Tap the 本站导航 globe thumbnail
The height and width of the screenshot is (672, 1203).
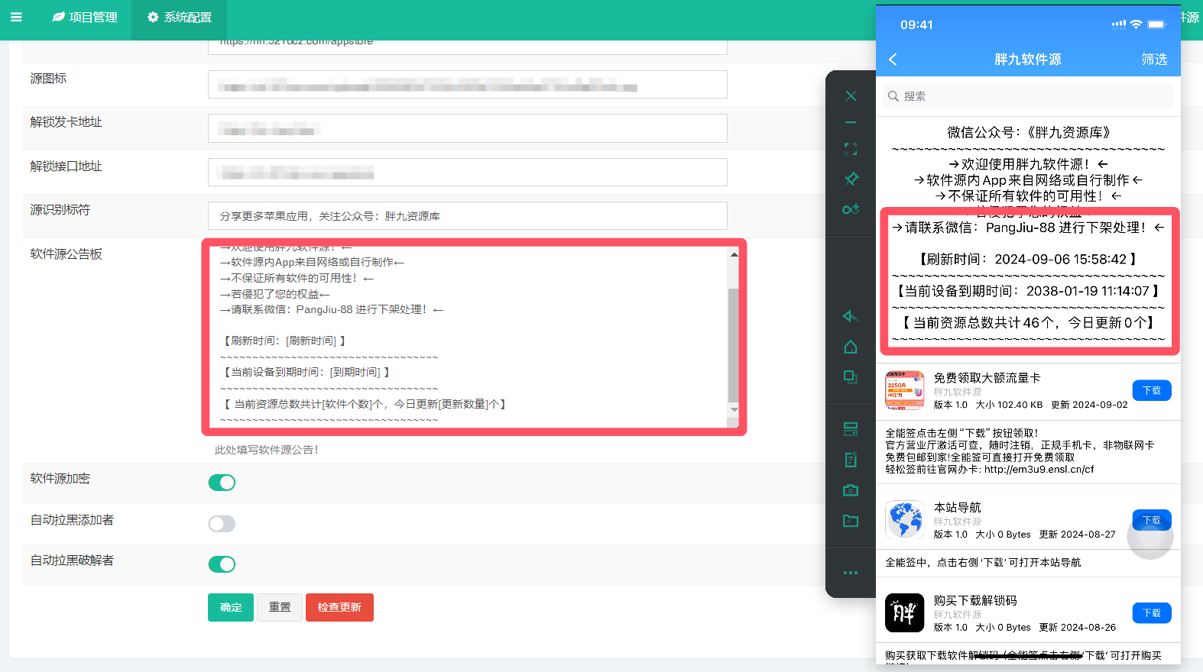coord(905,519)
